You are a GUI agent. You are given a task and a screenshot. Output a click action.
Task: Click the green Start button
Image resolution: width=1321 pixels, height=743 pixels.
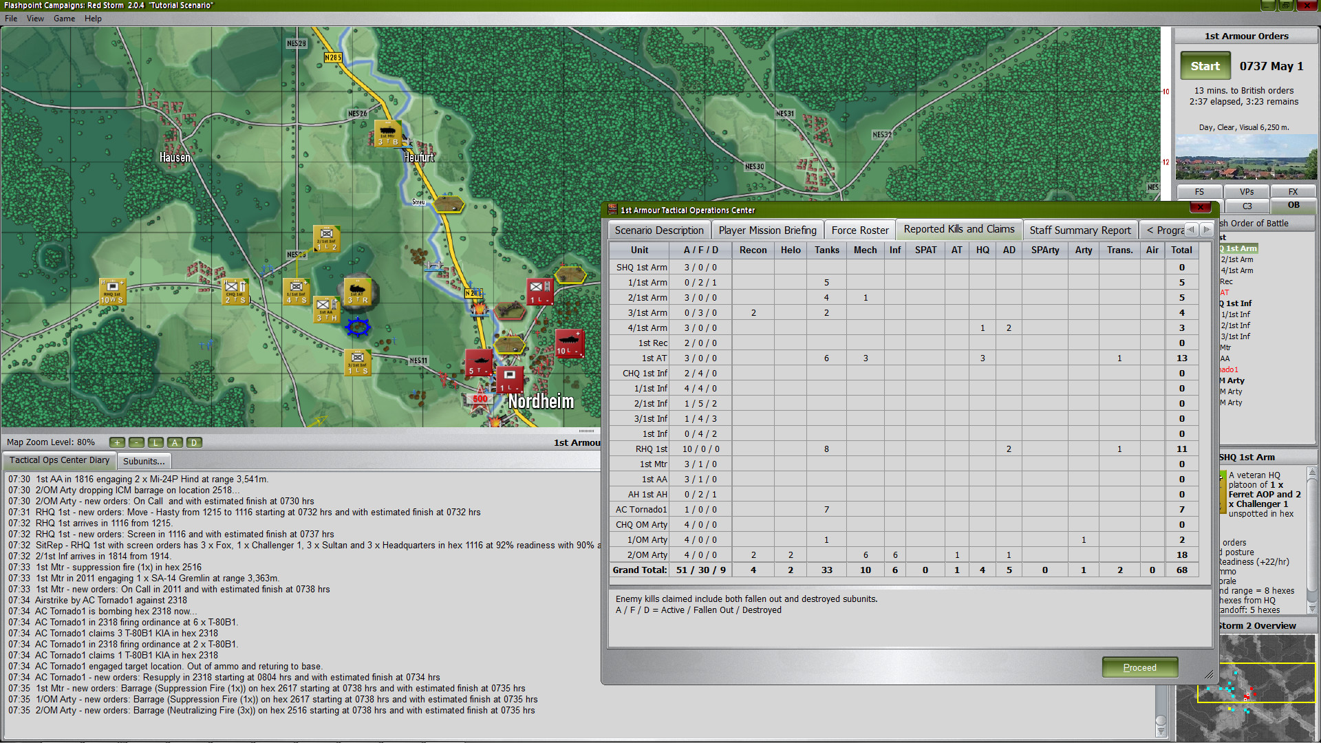(x=1205, y=66)
